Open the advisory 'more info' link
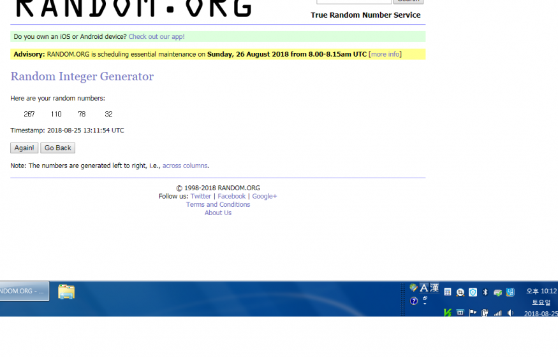Screen dimensions: 558x357 [x=385, y=54]
